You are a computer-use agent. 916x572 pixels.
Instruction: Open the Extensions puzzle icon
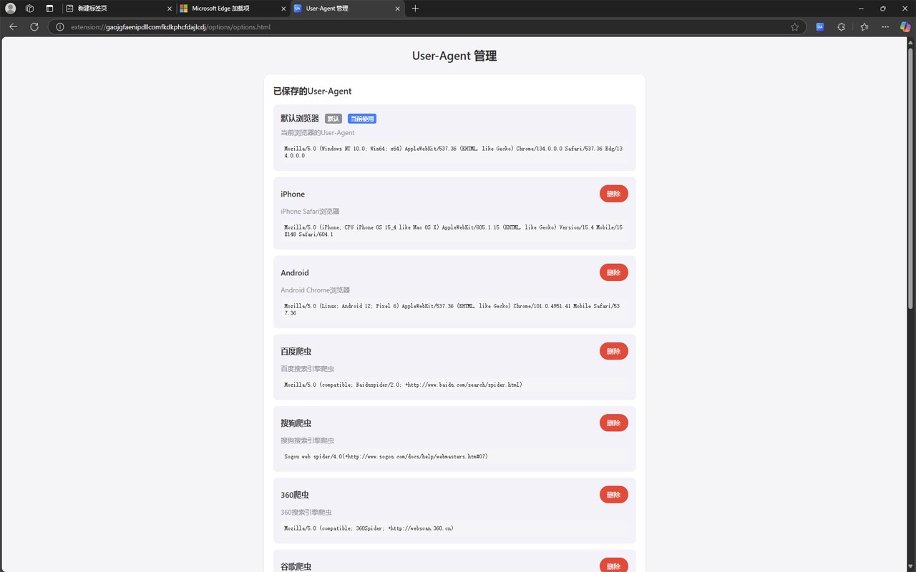pos(842,27)
